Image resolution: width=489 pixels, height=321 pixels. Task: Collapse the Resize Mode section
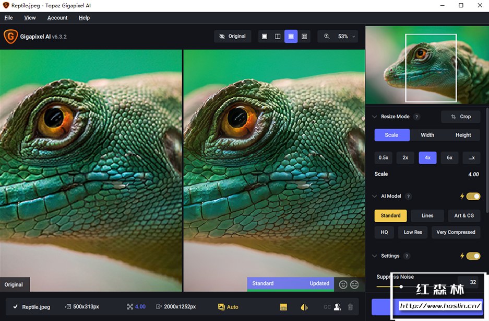pos(374,117)
